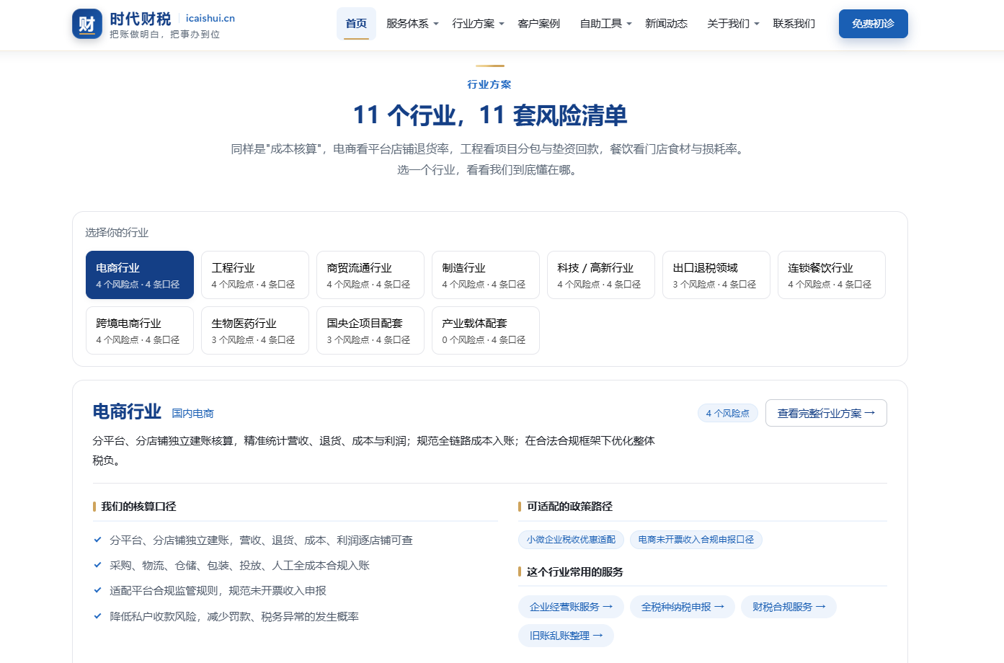This screenshot has height=663, width=1004.
Task: Click the 电商未开票收入合规申报口径 tag
Action: (696, 540)
